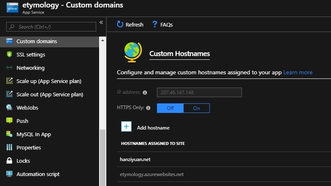Screen dimensions: 331x186
Task: Click the WebJobs icon
Action: [x=9, y=107]
